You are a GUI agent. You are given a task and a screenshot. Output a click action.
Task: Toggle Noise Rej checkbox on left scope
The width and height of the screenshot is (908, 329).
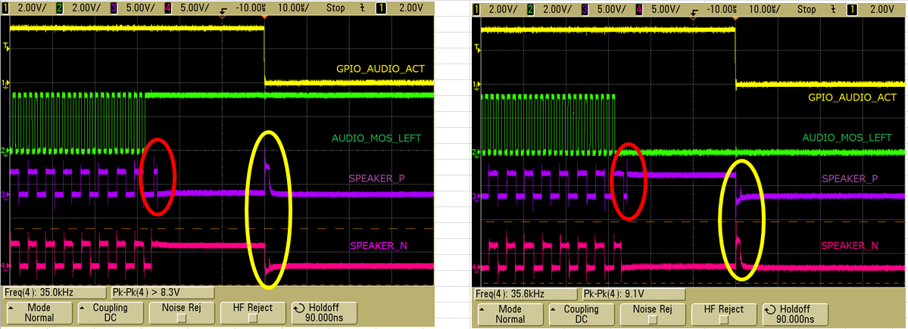tap(181, 318)
